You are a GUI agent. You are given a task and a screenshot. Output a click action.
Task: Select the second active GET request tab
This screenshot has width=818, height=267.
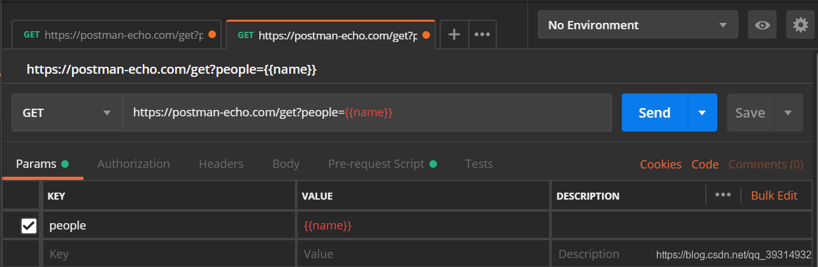pyautogui.click(x=331, y=34)
